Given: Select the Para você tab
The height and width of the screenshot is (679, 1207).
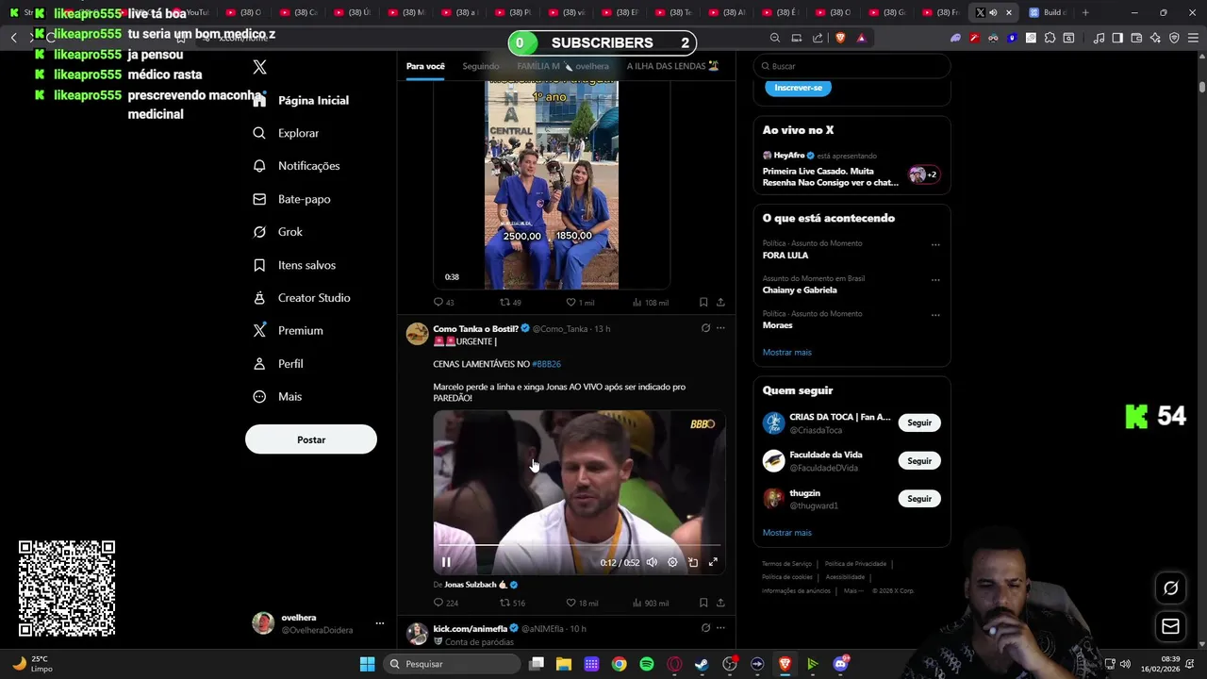Looking at the screenshot, I should coord(425,66).
